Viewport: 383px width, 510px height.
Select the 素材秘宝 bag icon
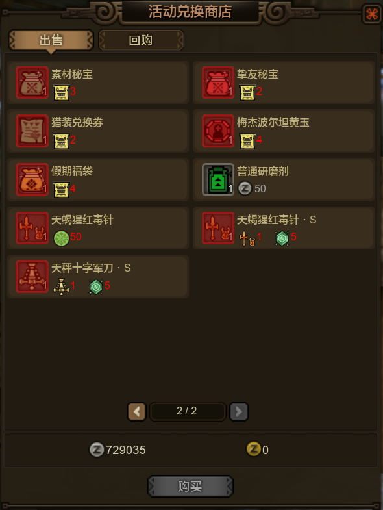tap(32, 83)
